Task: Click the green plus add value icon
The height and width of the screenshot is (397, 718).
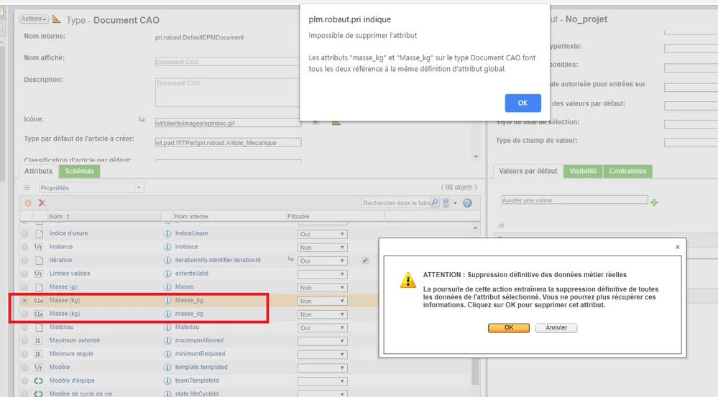Action: 654,202
